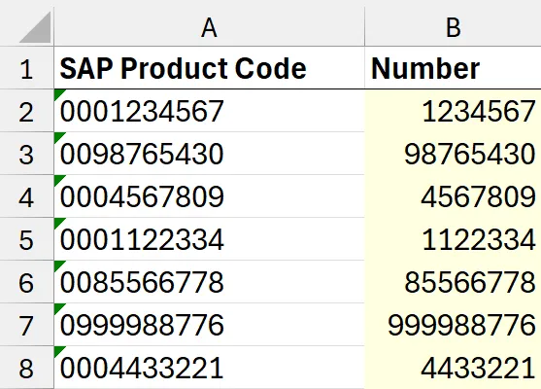This screenshot has height=389, width=541.
Task: Select cell containing 0004567809
Action: click(210, 196)
